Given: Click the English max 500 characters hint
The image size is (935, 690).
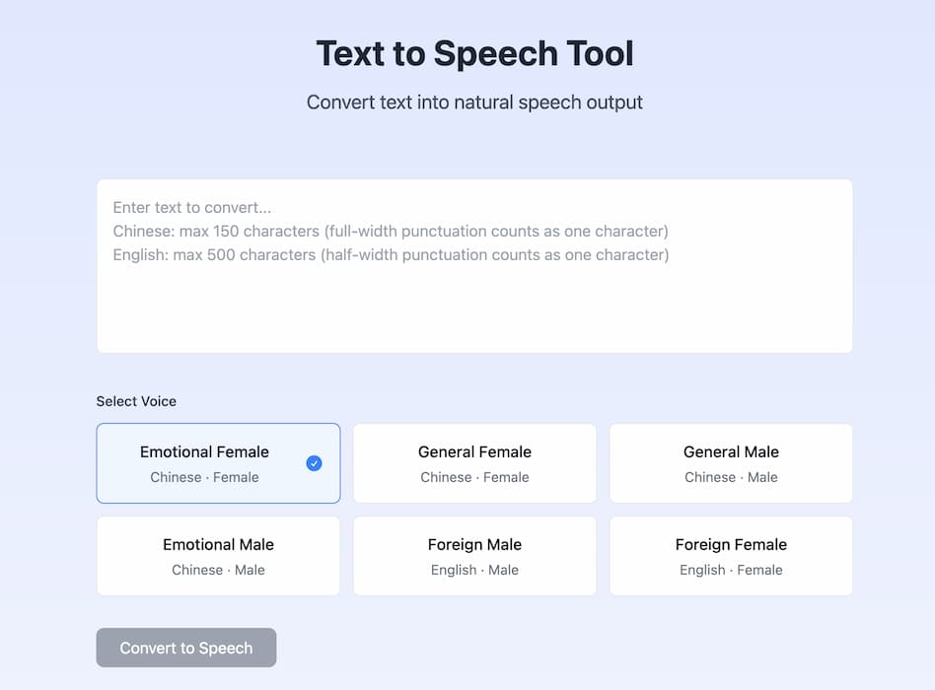Looking at the screenshot, I should point(391,255).
